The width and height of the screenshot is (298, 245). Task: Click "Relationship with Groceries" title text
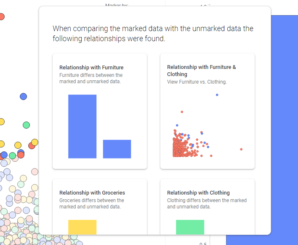92,193
